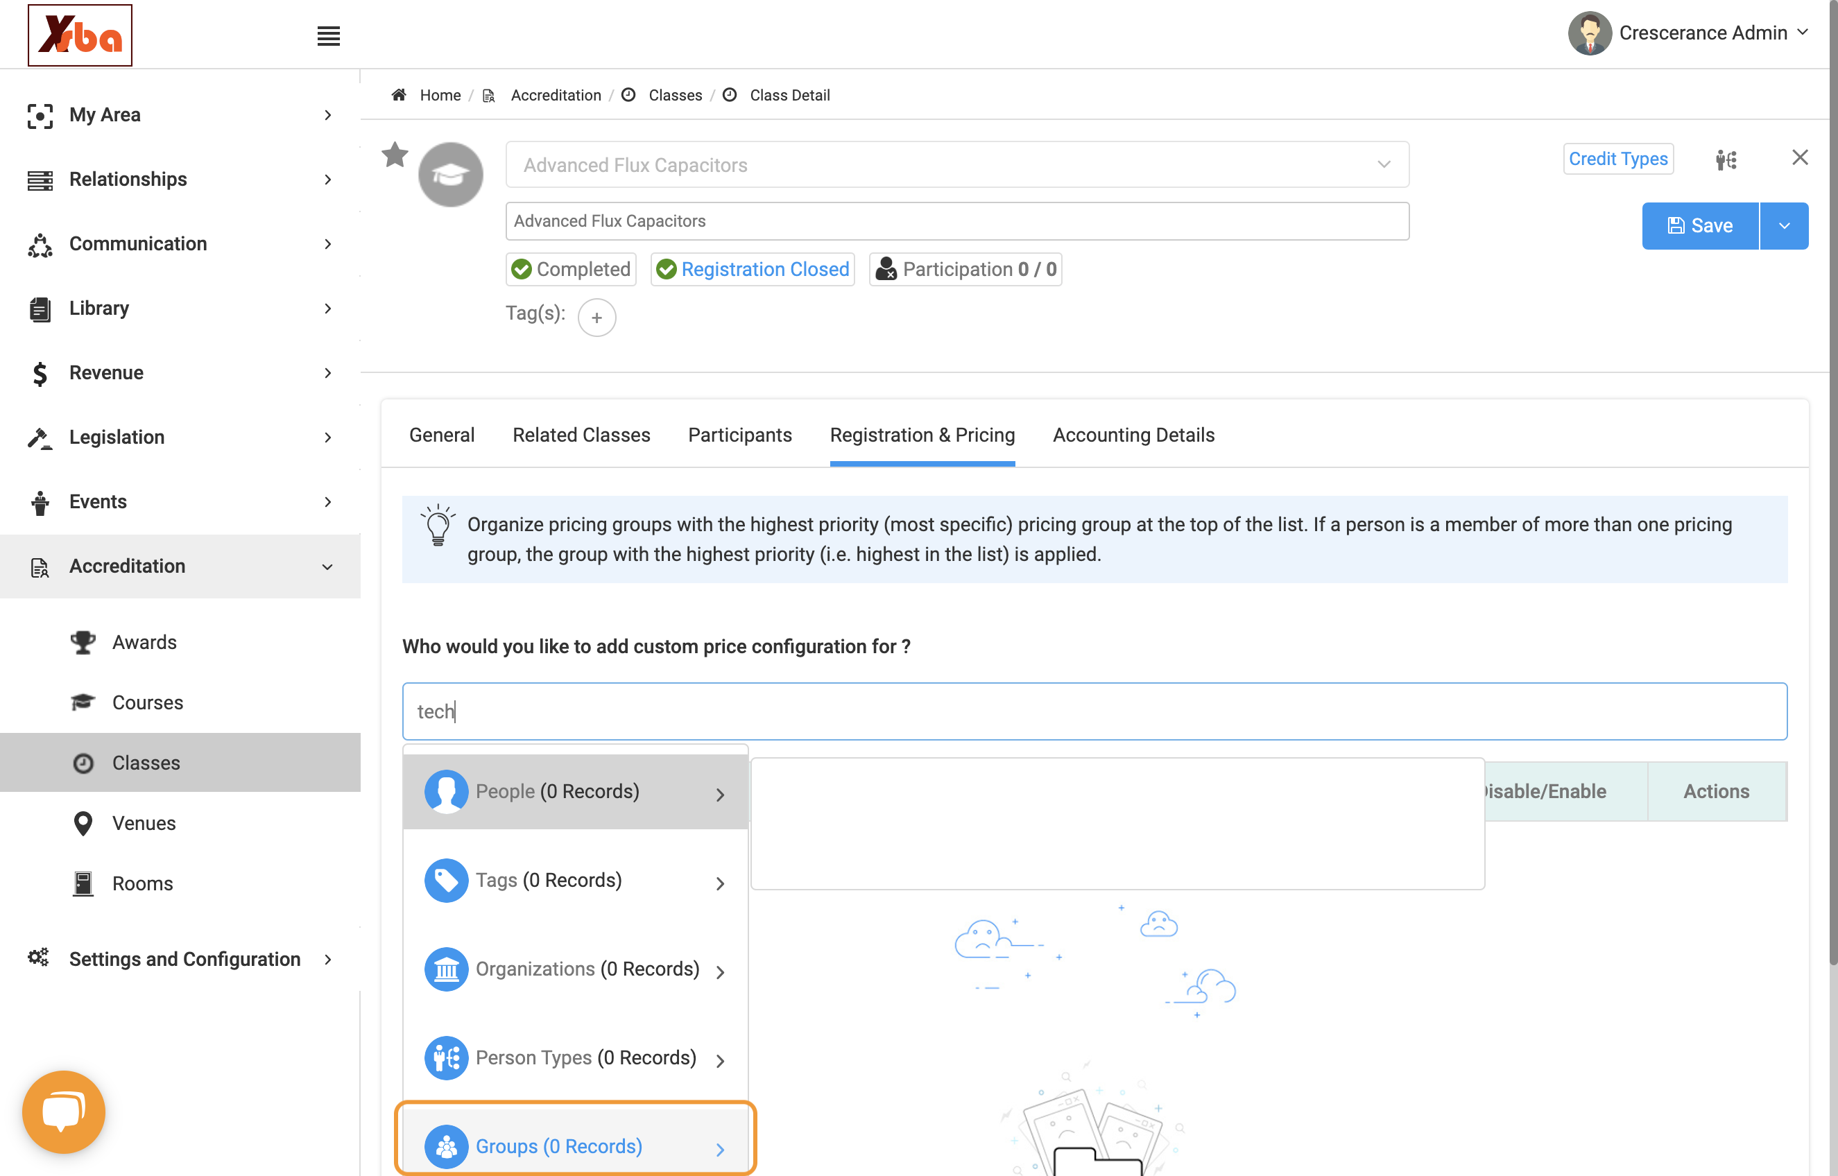The image size is (1838, 1176).
Task: Add a tag with plus button
Action: pyautogui.click(x=596, y=317)
